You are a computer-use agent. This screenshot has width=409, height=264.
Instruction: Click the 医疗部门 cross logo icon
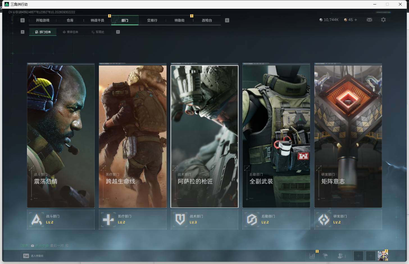(108, 219)
